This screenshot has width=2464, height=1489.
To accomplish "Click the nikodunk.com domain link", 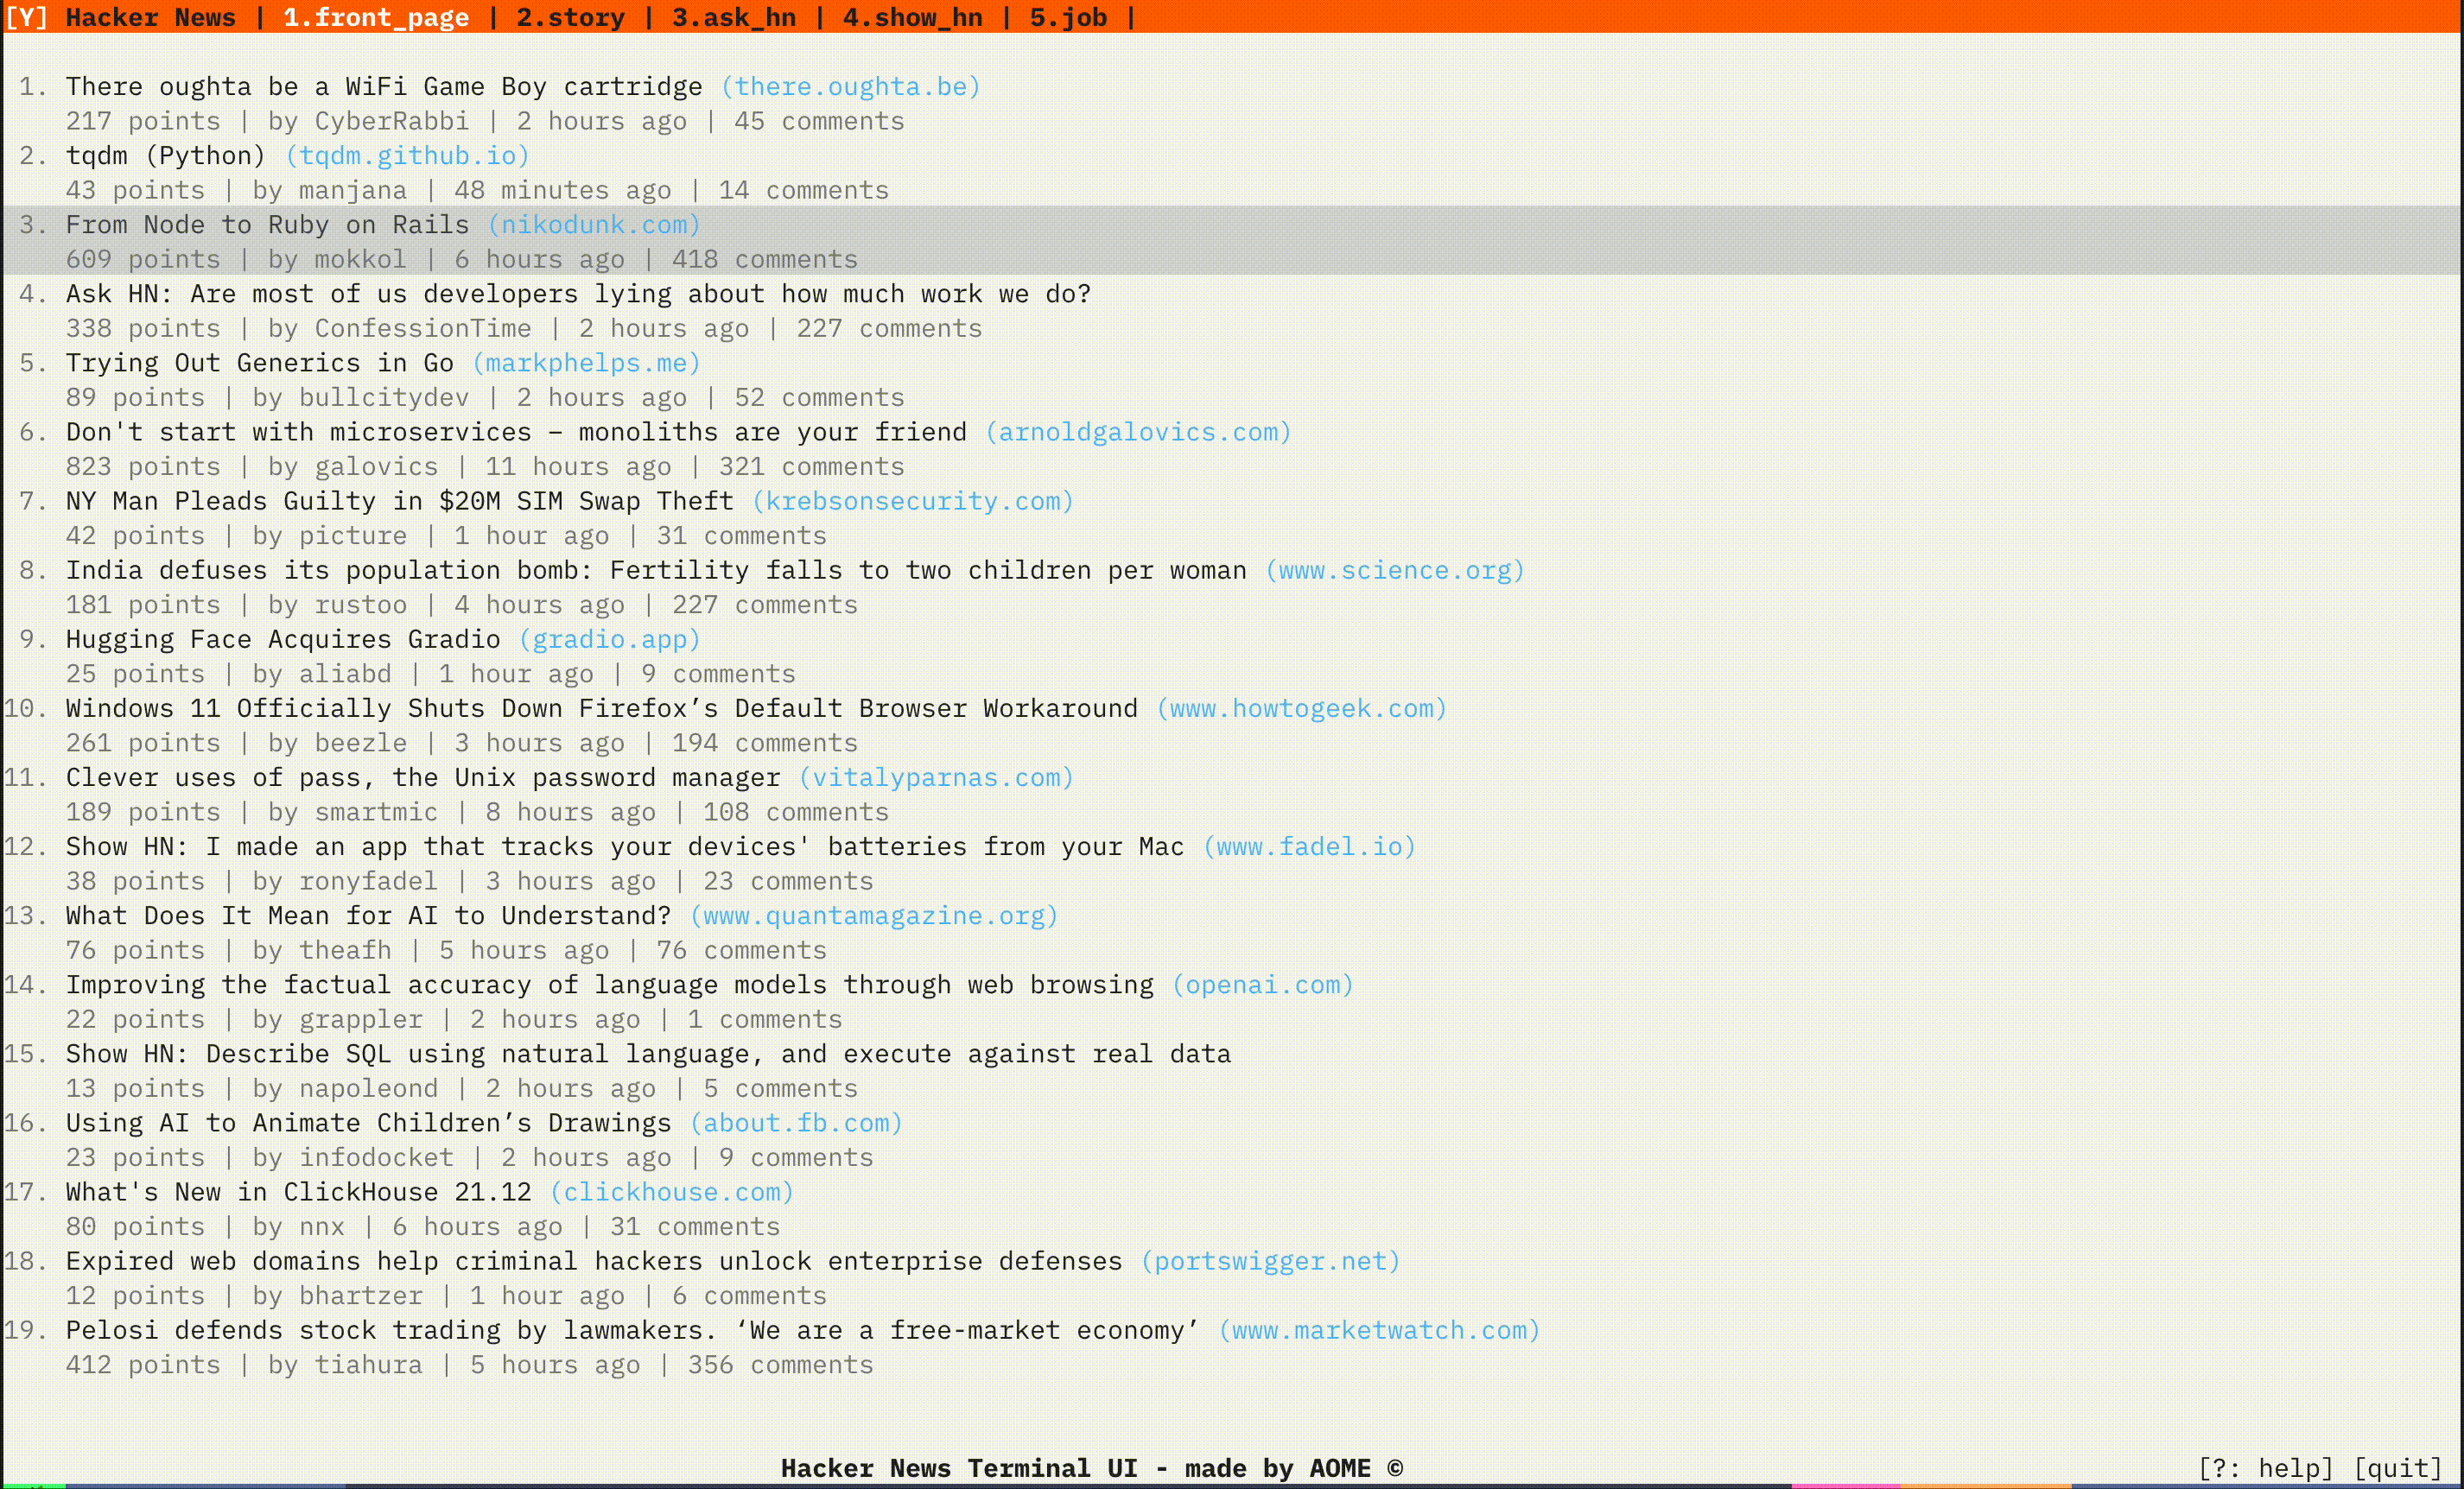I will click(594, 224).
